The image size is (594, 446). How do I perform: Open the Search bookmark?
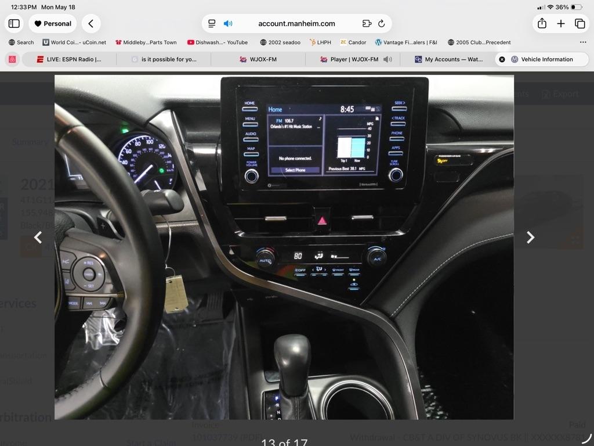pos(21,42)
